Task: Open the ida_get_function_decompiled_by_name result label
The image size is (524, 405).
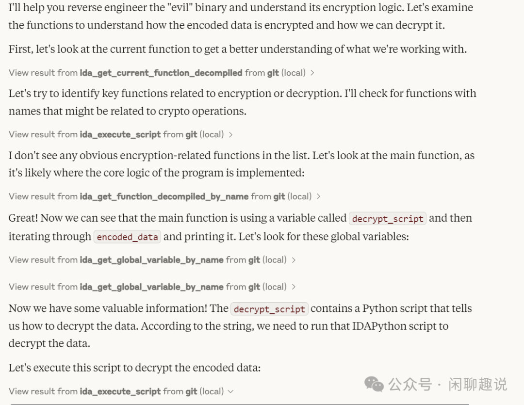Action: tap(160, 196)
